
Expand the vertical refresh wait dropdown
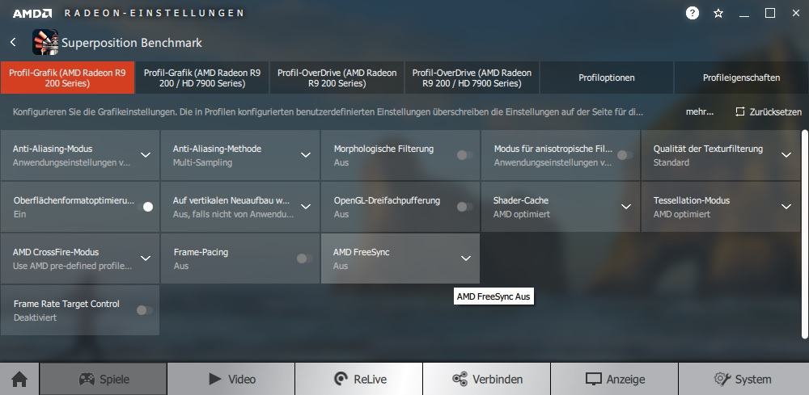(x=306, y=207)
